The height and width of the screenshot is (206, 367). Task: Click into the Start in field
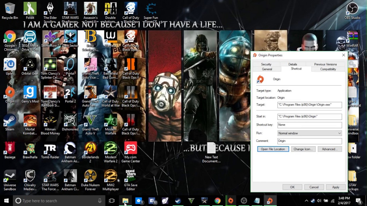(310, 116)
